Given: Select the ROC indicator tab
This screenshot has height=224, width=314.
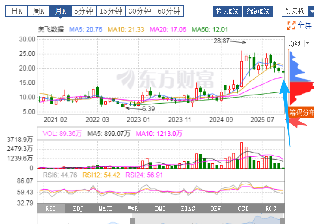Looking at the screenshot, I should pos(270,209).
